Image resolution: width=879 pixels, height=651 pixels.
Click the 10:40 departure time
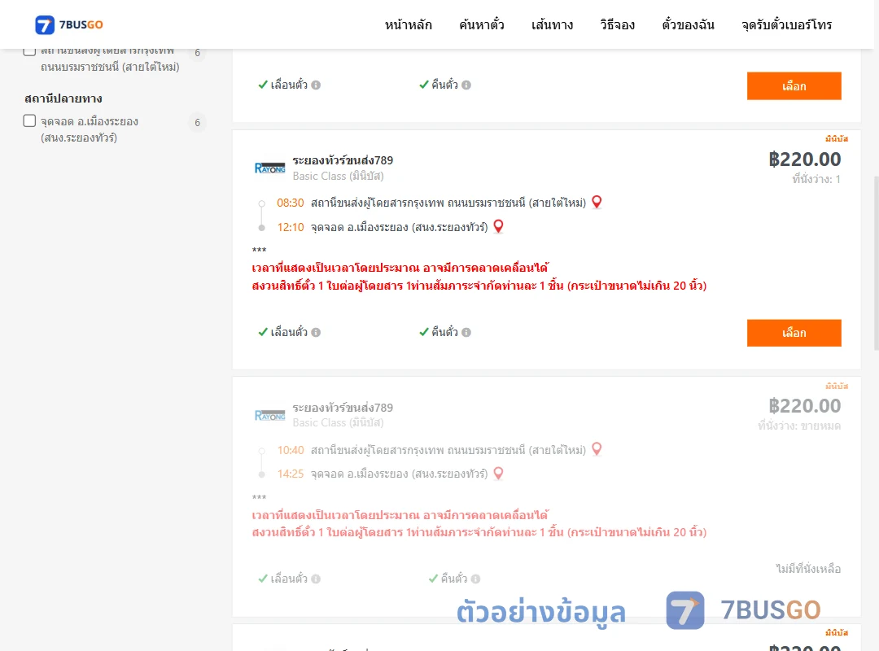[291, 450]
